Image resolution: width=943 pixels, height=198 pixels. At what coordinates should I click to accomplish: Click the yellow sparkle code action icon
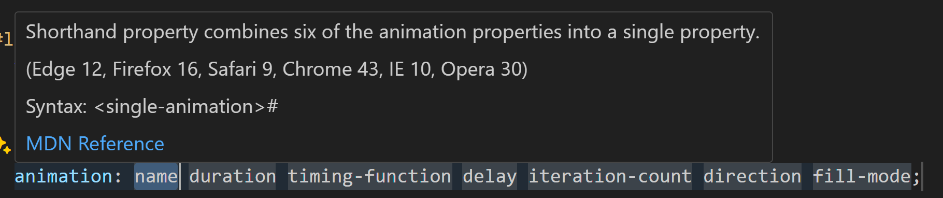[x=5, y=145]
